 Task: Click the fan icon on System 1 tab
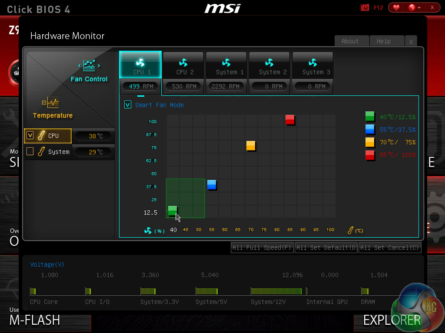(x=226, y=62)
